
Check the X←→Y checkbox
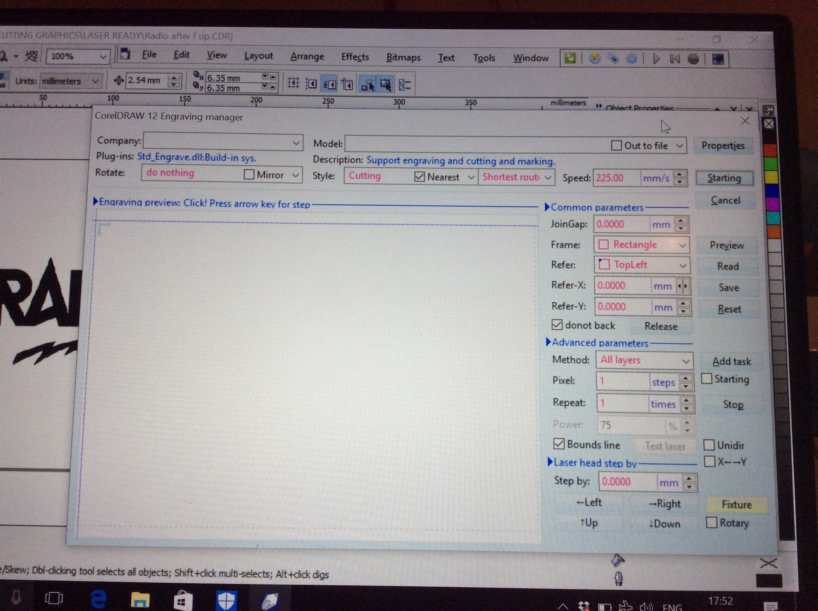point(710,461)
